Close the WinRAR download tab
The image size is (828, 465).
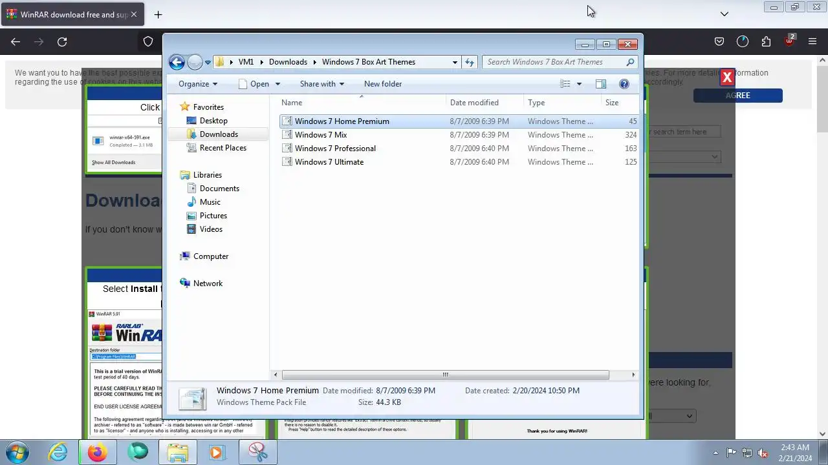(x=134, y=14)
